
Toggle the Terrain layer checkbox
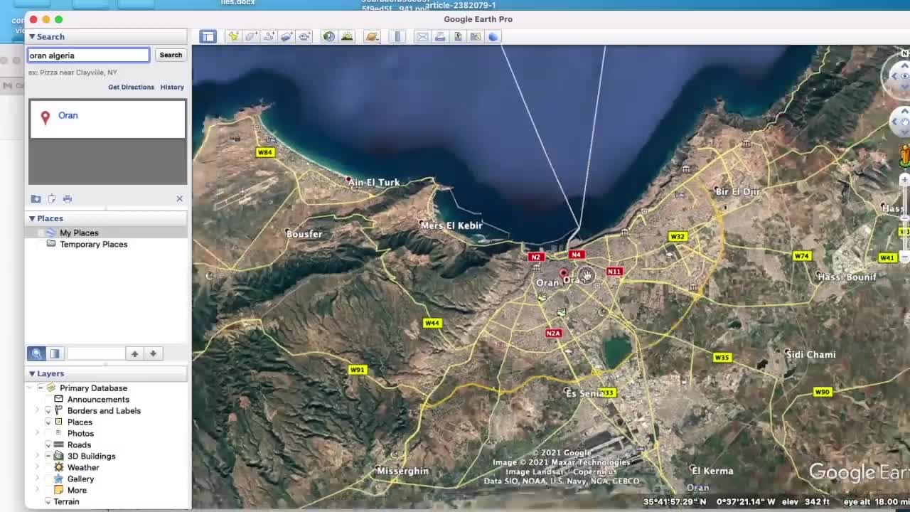(x=48, y=501)
